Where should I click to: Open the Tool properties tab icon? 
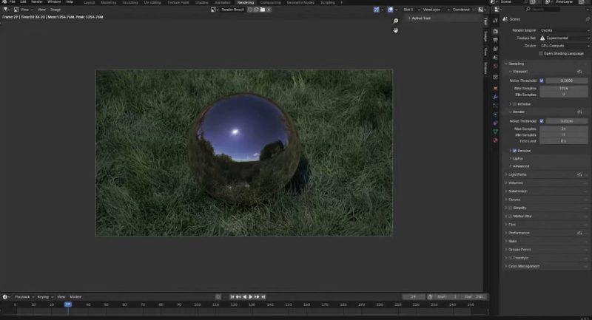point(495,21)
